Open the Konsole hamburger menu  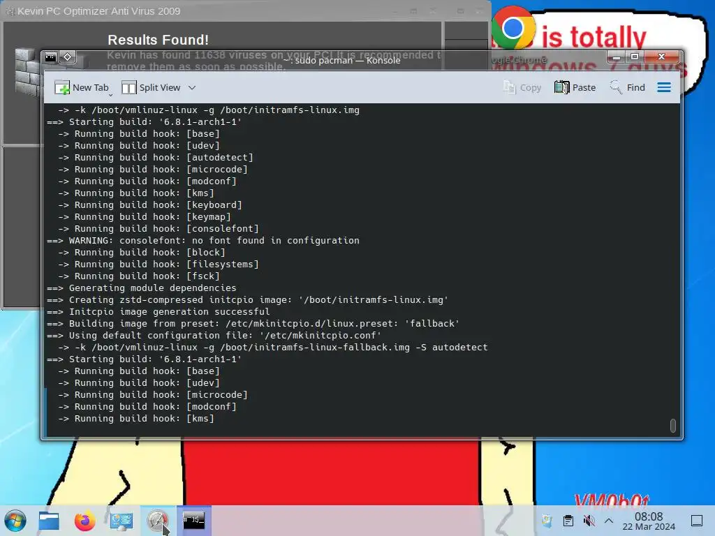pos(664,87)
